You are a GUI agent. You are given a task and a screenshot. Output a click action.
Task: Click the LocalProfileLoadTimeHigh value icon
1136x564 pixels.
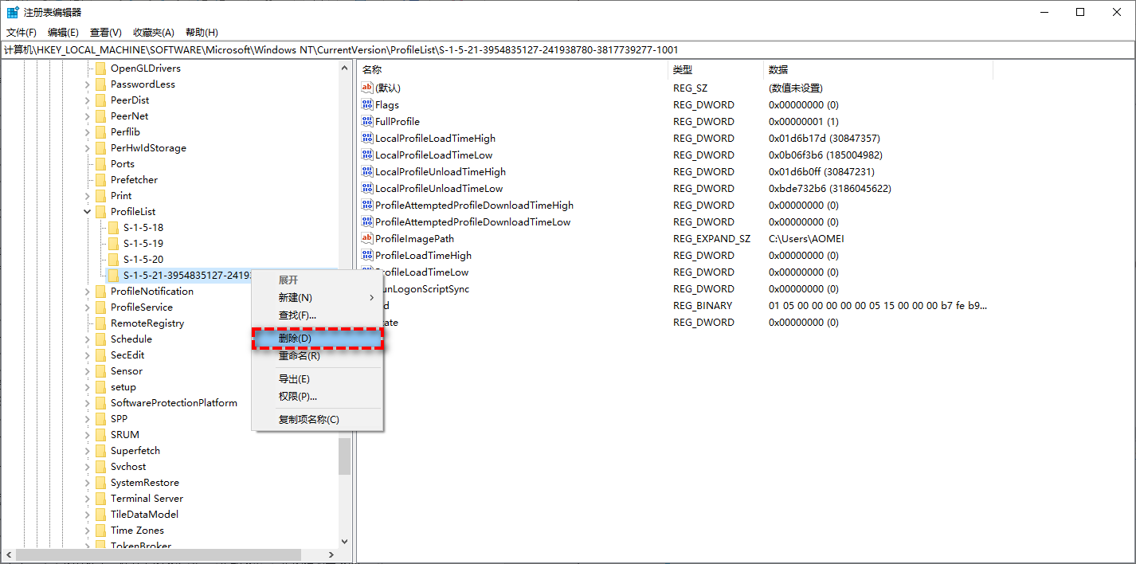tap(367, 138)
